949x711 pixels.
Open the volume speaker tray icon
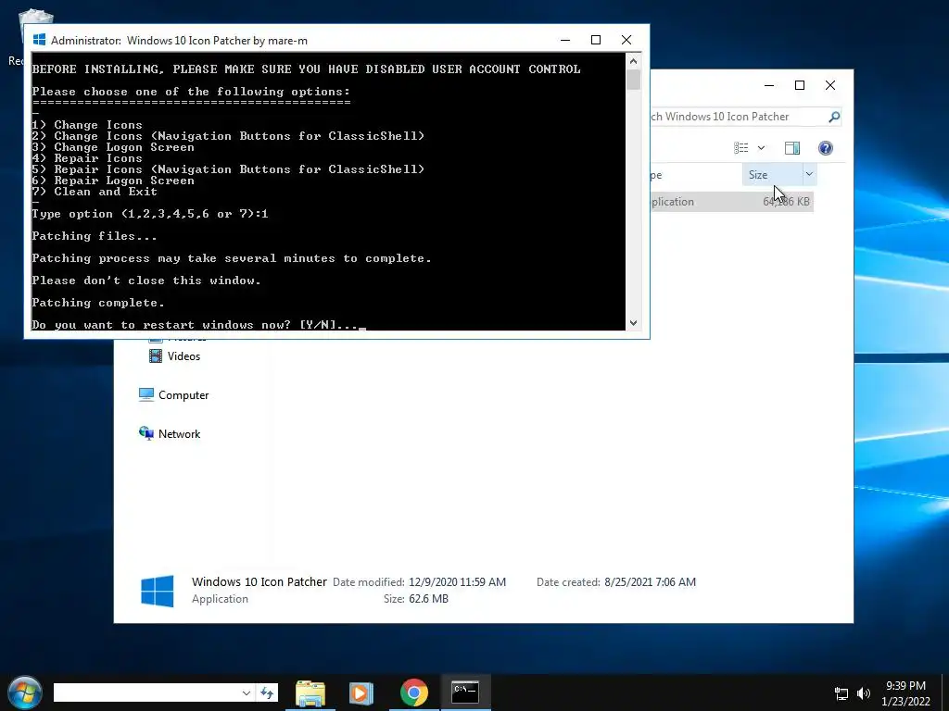click(x=864, y=693)
